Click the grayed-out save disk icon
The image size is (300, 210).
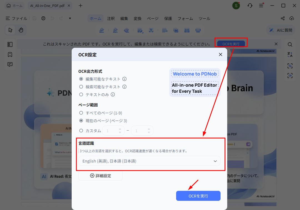34,18
